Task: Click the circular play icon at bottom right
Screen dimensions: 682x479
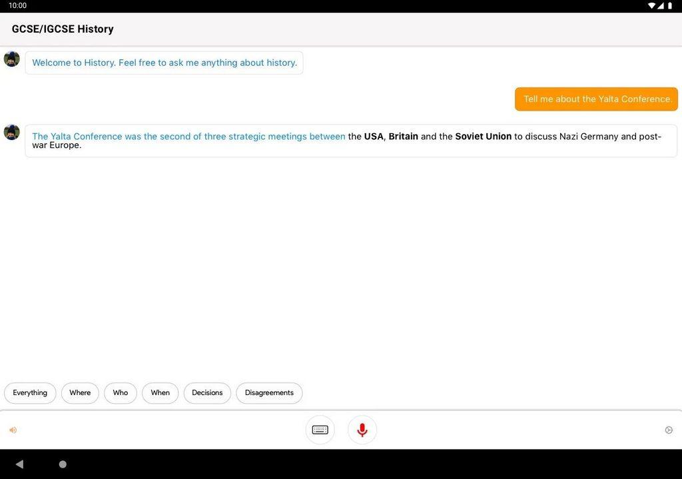Action: (669, 430)
